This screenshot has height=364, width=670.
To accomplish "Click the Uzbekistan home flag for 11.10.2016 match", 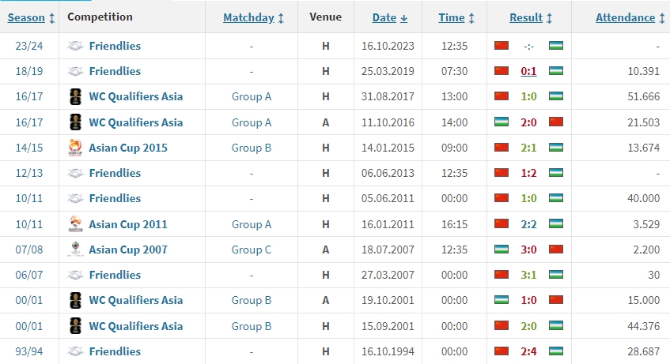I will coord(501,122).
